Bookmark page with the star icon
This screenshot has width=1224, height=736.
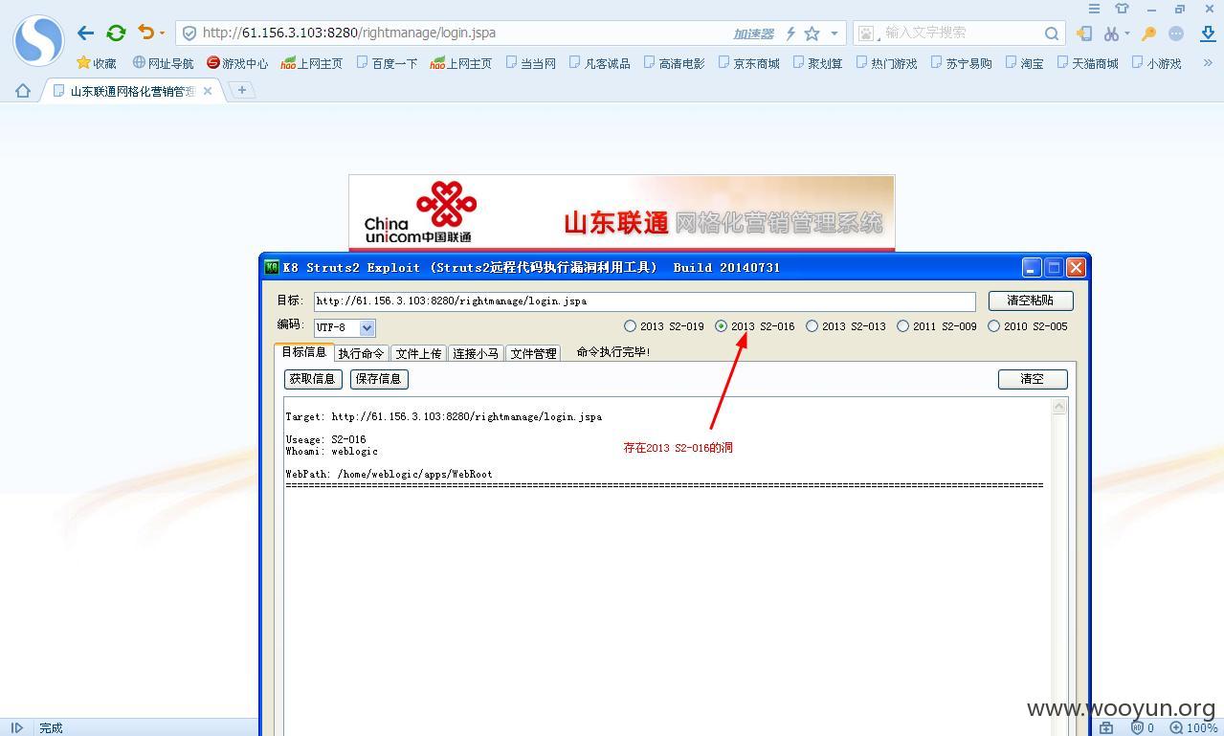point(812,33)
